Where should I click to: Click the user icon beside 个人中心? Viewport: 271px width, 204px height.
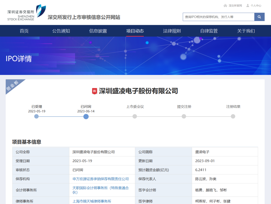(x=248, y=6)
